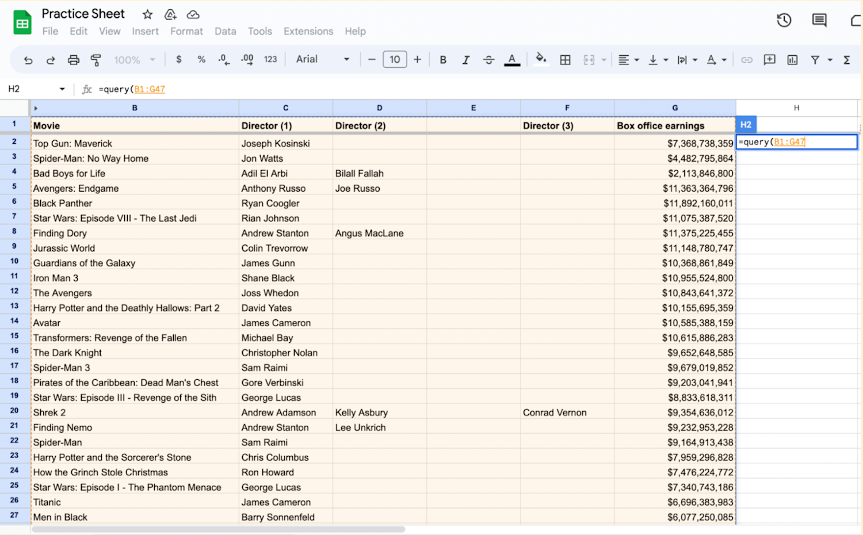The height and width of the screenshot is (535, 863).
Task: Format as currency with dollar icon
Action: point(179,59)
